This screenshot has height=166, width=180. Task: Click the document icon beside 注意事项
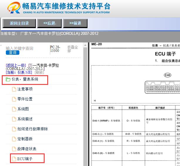point(14,89)
